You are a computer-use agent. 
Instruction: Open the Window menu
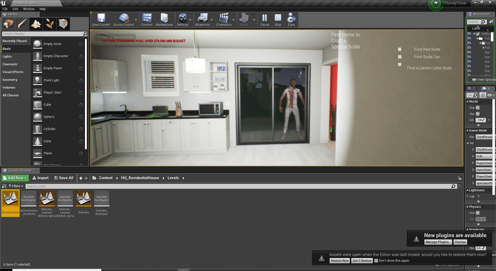tap(29, 9)
